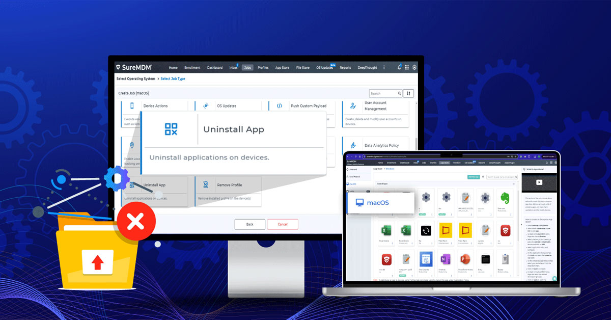This screenshot has width=611, height=320.
Task: Select the User Account Management card title
Action: point(375,105)
